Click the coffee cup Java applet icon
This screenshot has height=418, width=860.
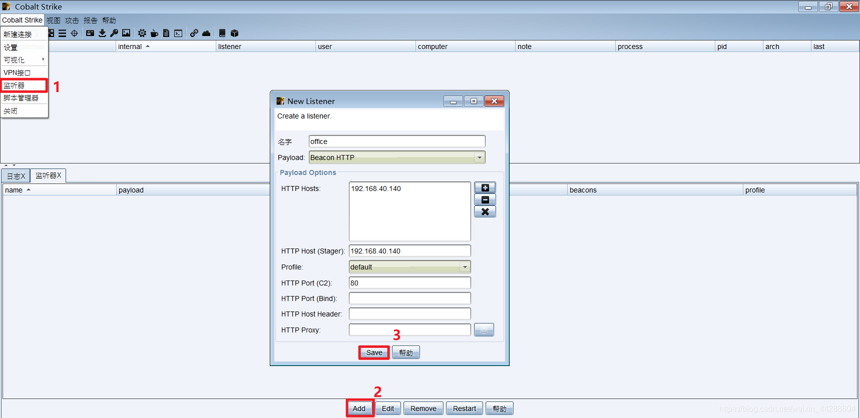click(154, 33)
